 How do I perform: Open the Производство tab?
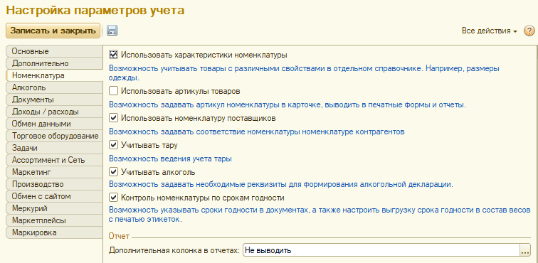pos(54,185)
